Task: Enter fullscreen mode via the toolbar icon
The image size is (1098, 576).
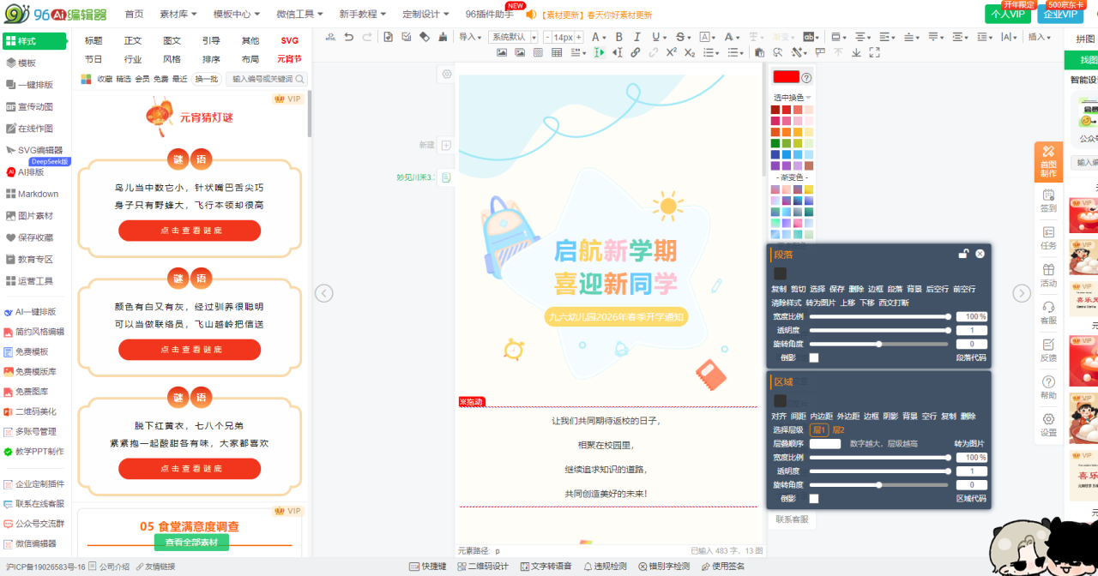Action: (x=874, y=52)
